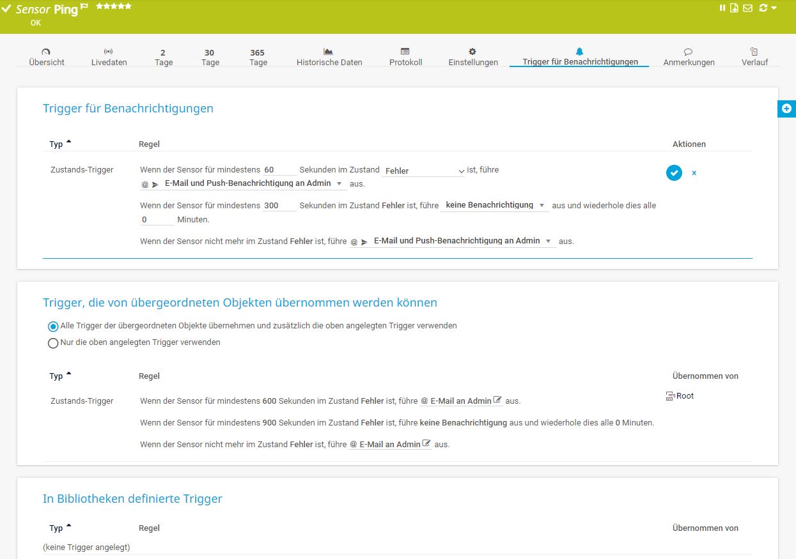The height and width of the screenshot is (559, 796).
Task: Cancel trigger edit with the x icon
Action: coord(694,173)
